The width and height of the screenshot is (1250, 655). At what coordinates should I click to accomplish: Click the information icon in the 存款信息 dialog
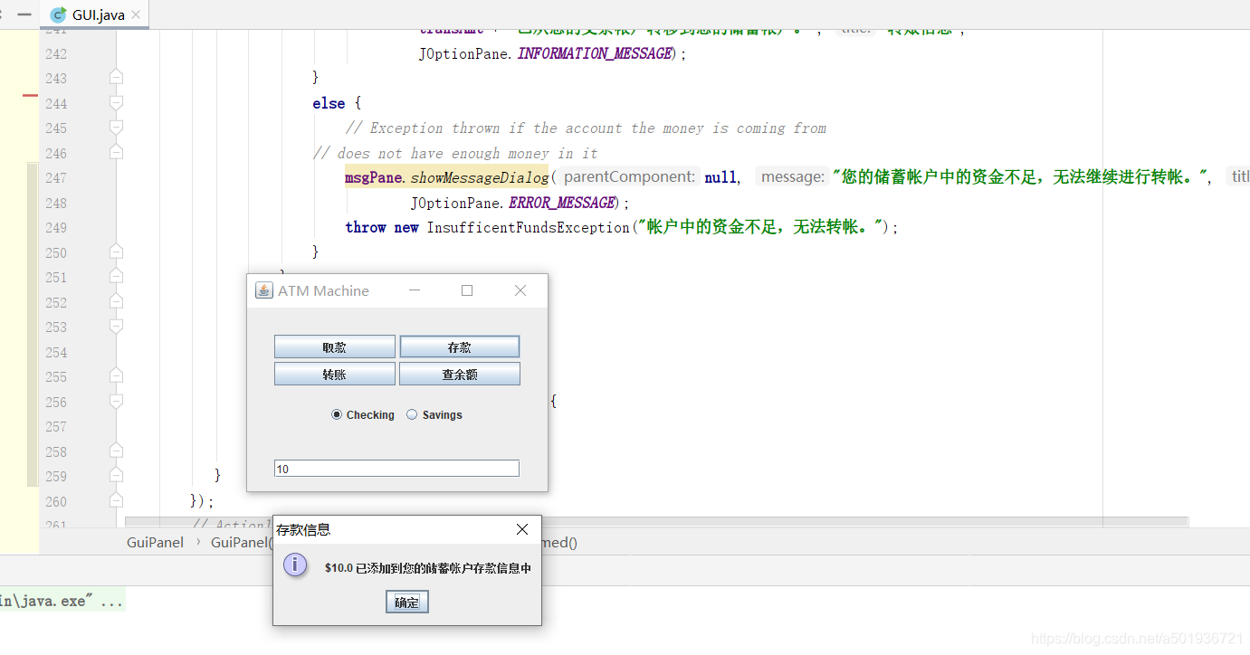click(295, 565)
